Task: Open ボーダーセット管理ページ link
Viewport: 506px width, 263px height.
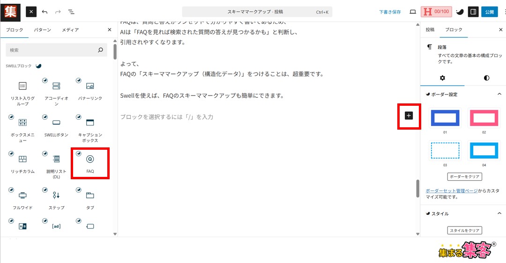Action: (452, 191)
